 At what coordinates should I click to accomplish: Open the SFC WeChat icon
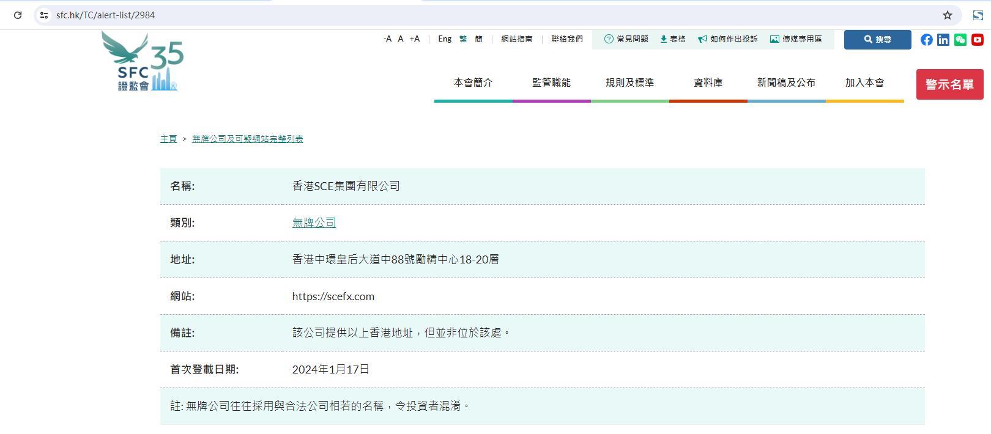pyautogui.click(x=960, y=40)
